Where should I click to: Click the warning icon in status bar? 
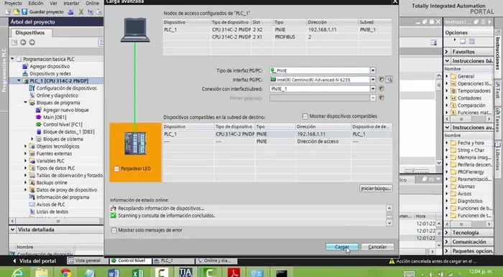[392, 261]
